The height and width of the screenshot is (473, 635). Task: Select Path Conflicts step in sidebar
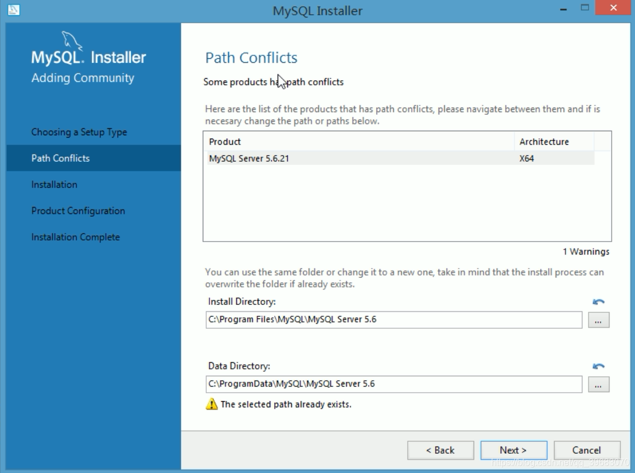point(93,158)
